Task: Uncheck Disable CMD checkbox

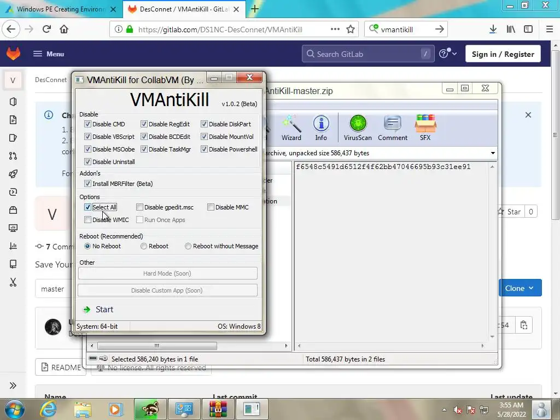Action: [87, 124]
